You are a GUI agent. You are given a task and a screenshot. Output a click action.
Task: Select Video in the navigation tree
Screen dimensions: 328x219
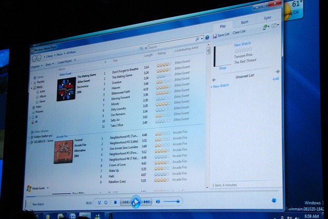tap(38, 107)
